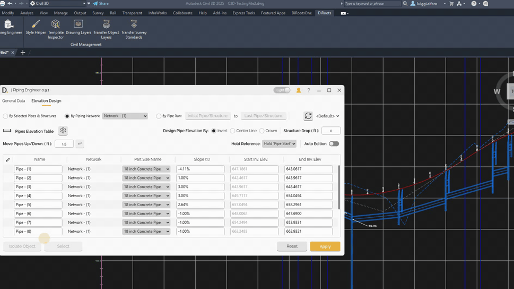Click the refresh icon beside Default
Viewport: 514px width, 289px height.
pyautogui.click(x=308, y=116)
